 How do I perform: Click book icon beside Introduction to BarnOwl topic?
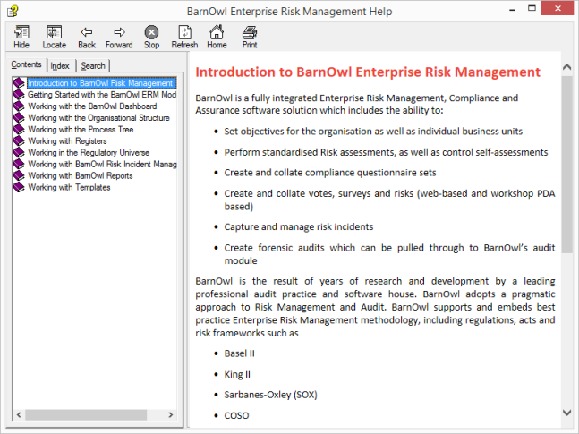[x=19, y=83]
